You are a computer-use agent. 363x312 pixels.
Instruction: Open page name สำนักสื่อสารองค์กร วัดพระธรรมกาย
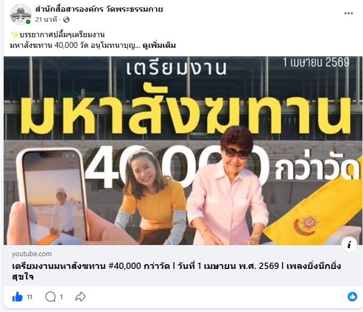(99, 9)
